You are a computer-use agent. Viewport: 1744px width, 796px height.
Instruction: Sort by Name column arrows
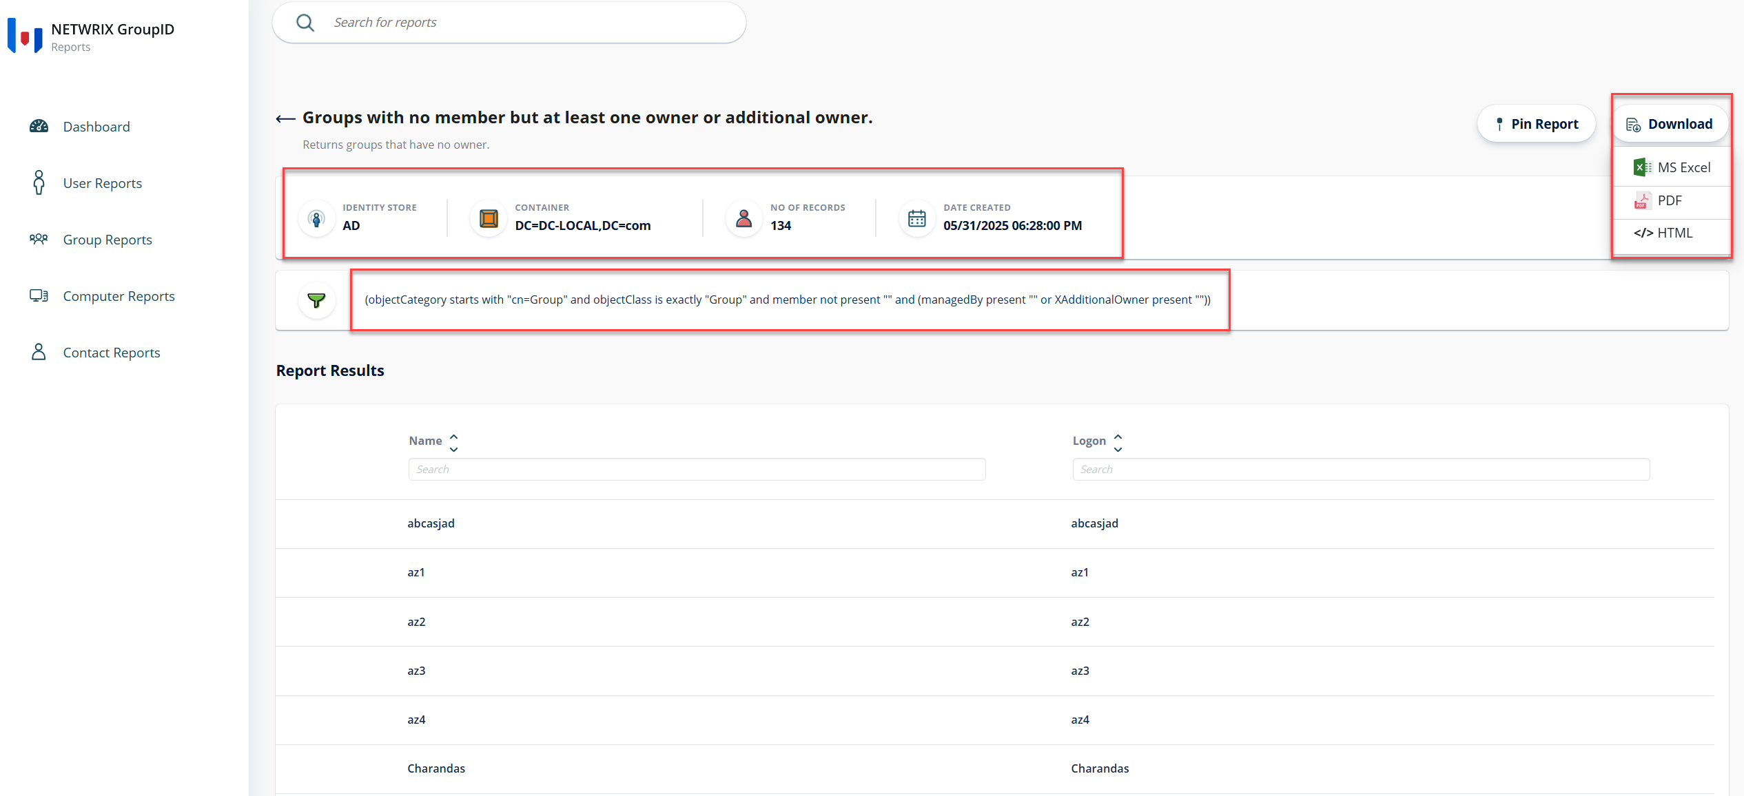tap(453, 443)
